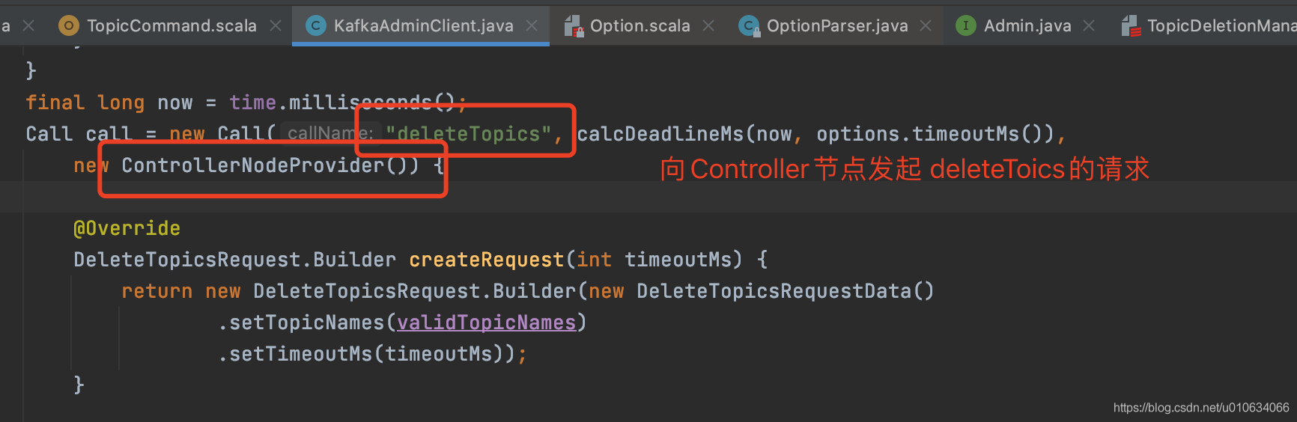Close the TopicCommand.scala tab

click(276, 25)
